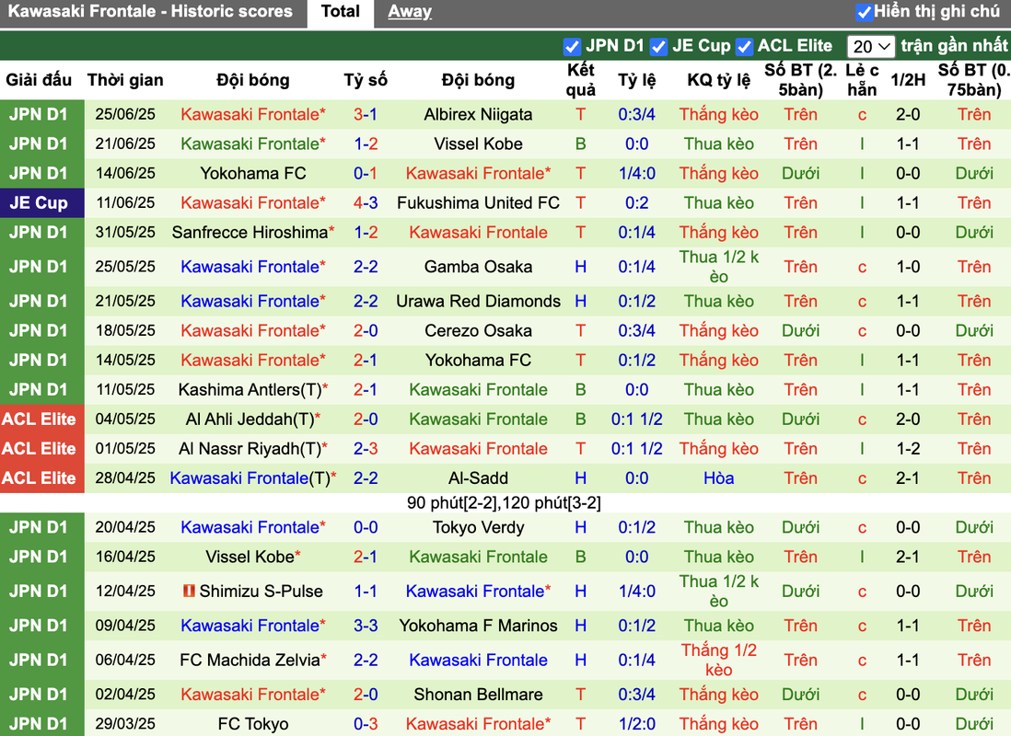The height and width of the screenshot is (736, 1011).
Task: Click the Tỷ số column header
Action: pyautogui.click(x=365, y=80)
